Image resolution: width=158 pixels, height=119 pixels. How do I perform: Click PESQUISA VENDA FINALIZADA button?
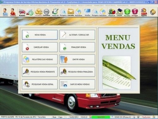[77, 72]
